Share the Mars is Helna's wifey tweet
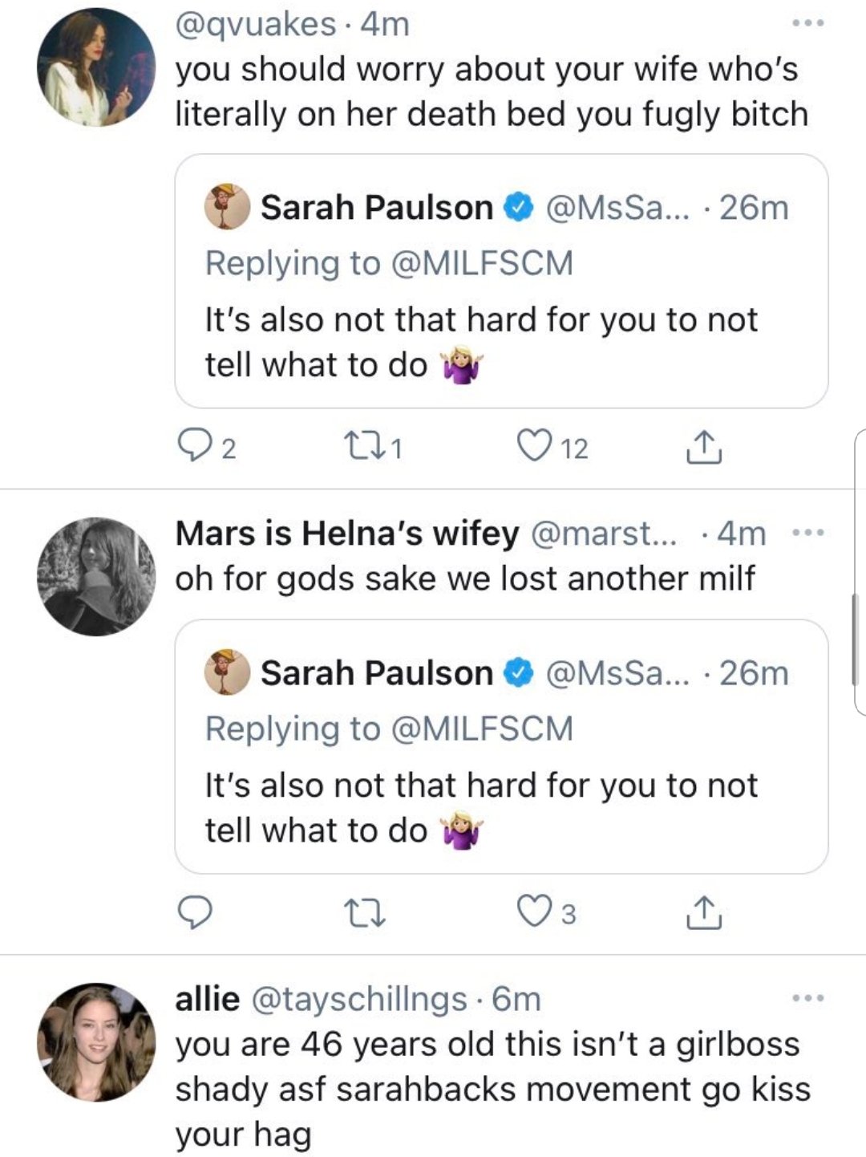 [x=703, y=912]
